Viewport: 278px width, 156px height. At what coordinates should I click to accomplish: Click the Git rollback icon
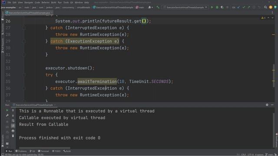pyautogui.click(x=259, y=7)
